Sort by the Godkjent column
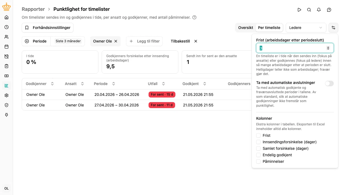This screenshot has width=347, height=195. click(194, 84)
